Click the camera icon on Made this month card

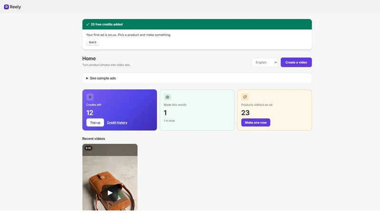tap(167, 97)
